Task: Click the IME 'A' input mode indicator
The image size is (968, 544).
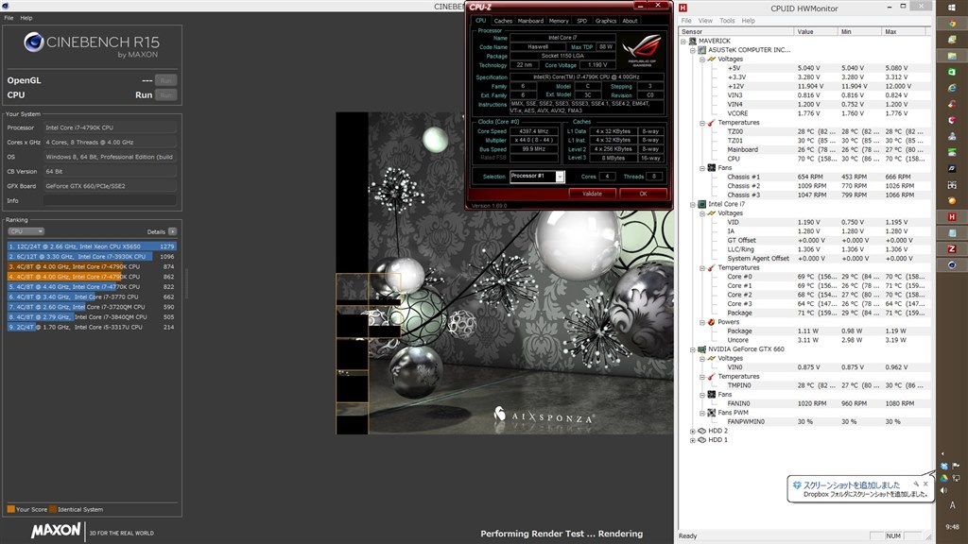Action: pyautogui.click(x=952, y=505)
